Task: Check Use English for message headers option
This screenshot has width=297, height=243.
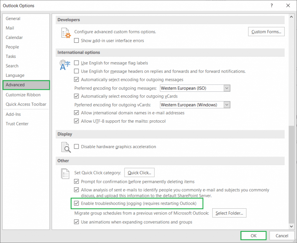Action: click(x=76, y=71)
